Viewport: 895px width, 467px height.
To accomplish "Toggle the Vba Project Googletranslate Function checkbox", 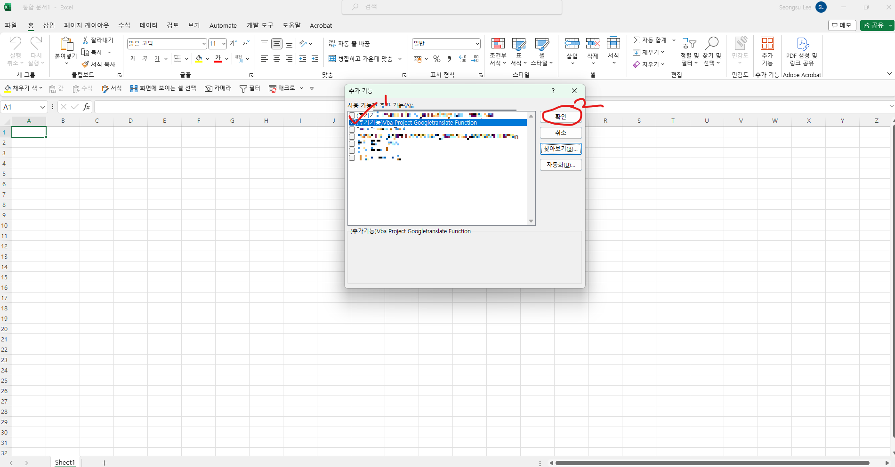I will coord(352,123).
